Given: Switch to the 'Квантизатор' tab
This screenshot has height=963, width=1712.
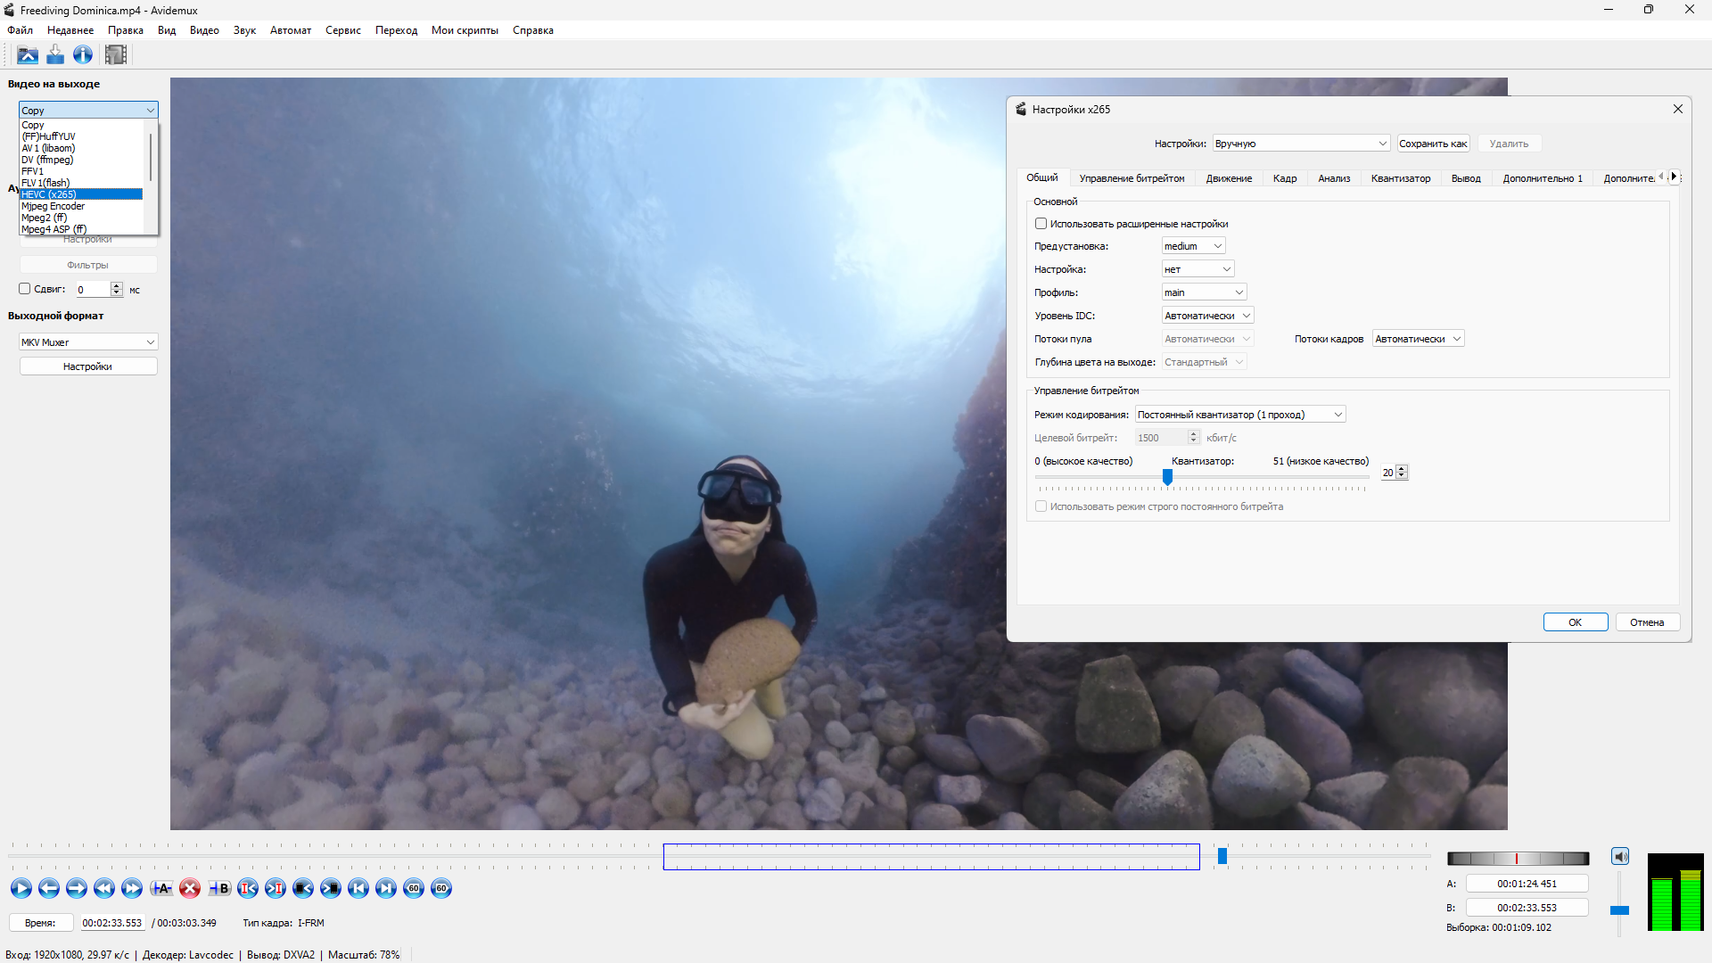Looking at the screenshot, I should click(1400, 178).
